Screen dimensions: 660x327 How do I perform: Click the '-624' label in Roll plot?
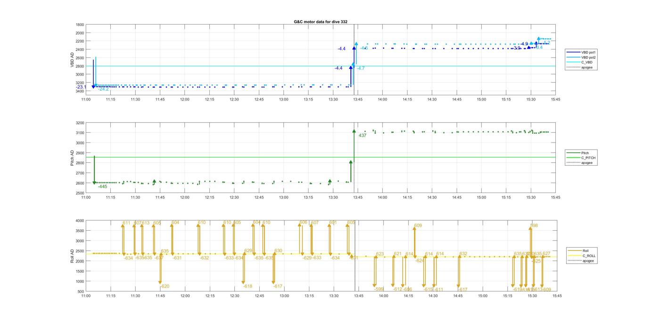(420, 261)
